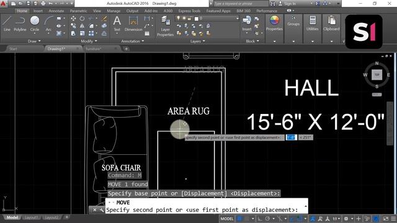Toggle the grid display in status bar

[239, 219]
